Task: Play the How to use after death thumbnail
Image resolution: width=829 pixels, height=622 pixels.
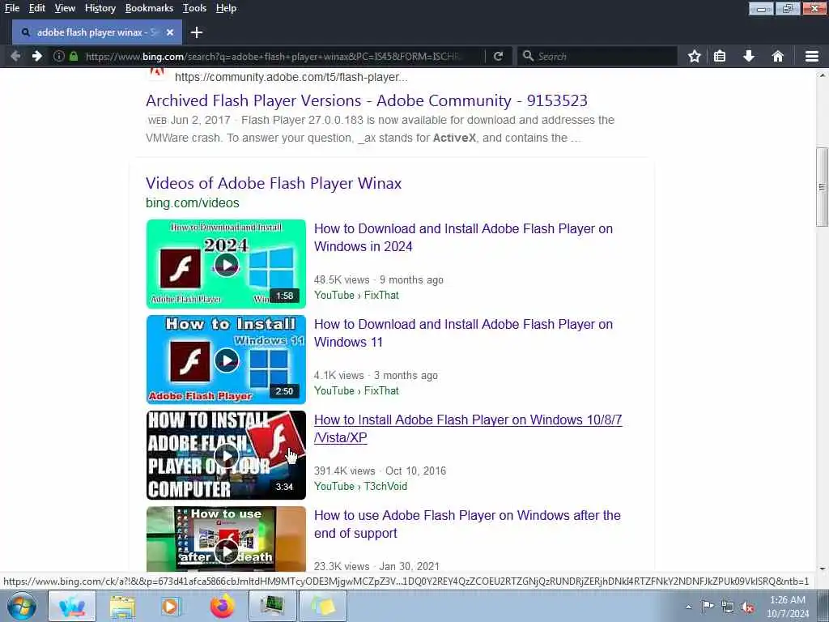Action: point(227,539)
